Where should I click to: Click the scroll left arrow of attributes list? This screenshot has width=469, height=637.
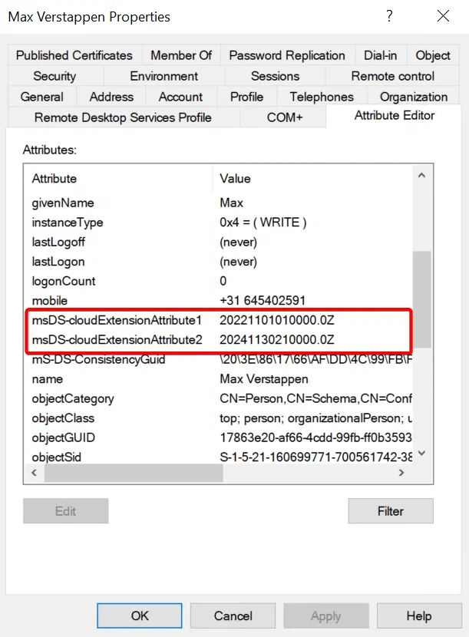click(x=34, y=473)
